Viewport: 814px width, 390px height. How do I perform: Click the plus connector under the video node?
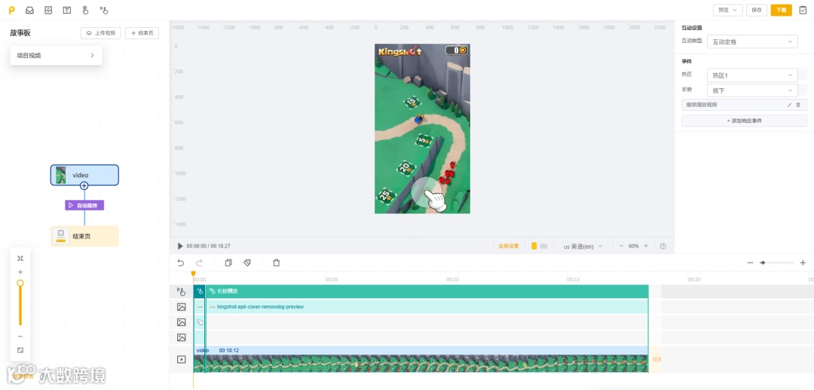click(84, 186)
